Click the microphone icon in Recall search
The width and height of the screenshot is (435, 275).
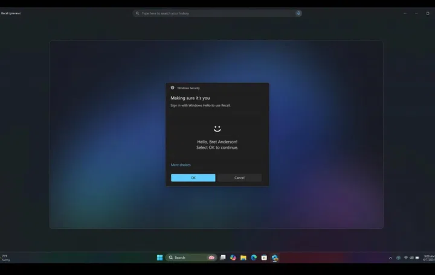[x=298, y=13]
